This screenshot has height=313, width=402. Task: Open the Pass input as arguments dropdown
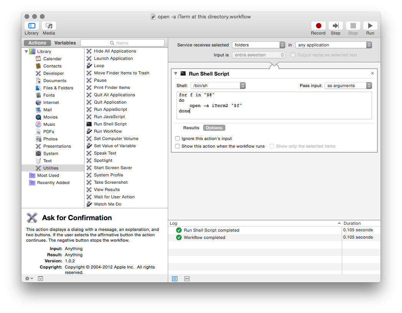348,86
